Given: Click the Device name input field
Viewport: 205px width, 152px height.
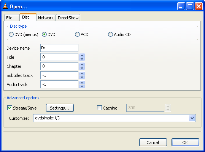Looking at the screenshot, I should 59,48.
